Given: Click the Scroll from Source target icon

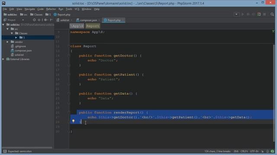Looking at the screenshot, I should tap(34, 20).
